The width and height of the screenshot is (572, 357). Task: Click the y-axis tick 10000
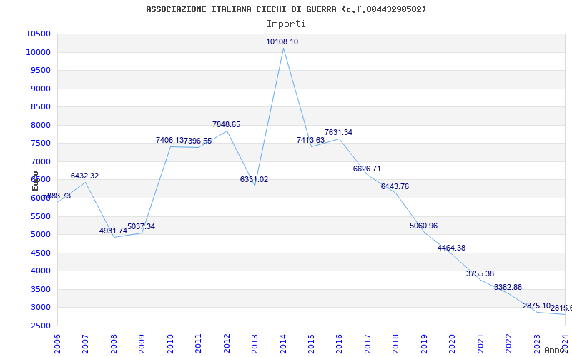coord(39,52)
